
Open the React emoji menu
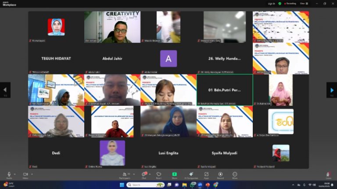pos(159,175)
